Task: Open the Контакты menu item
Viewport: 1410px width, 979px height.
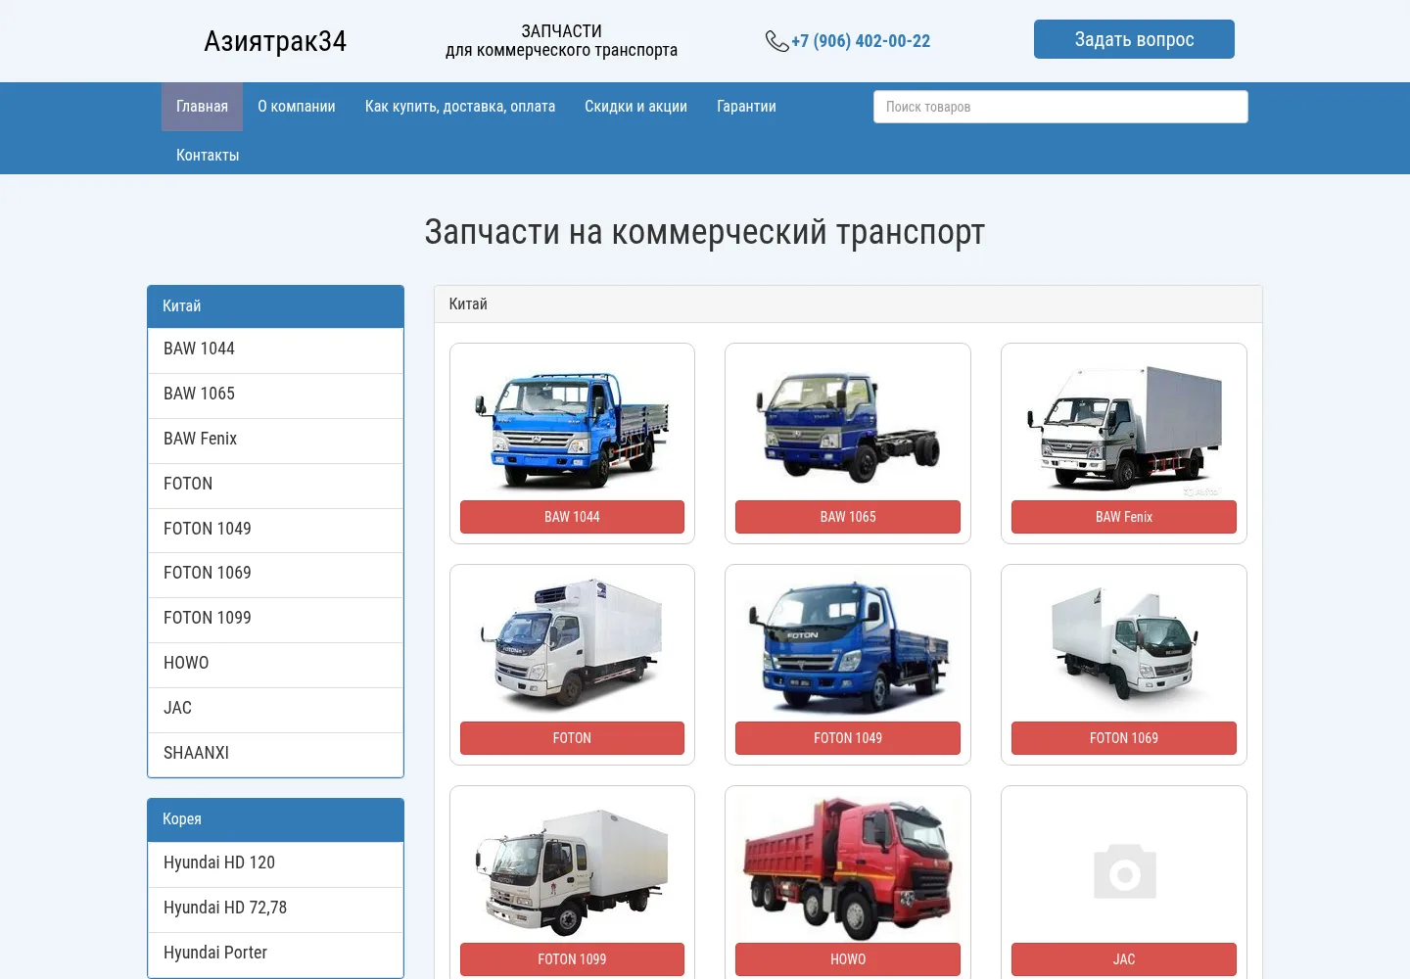Action: [208, 156]
